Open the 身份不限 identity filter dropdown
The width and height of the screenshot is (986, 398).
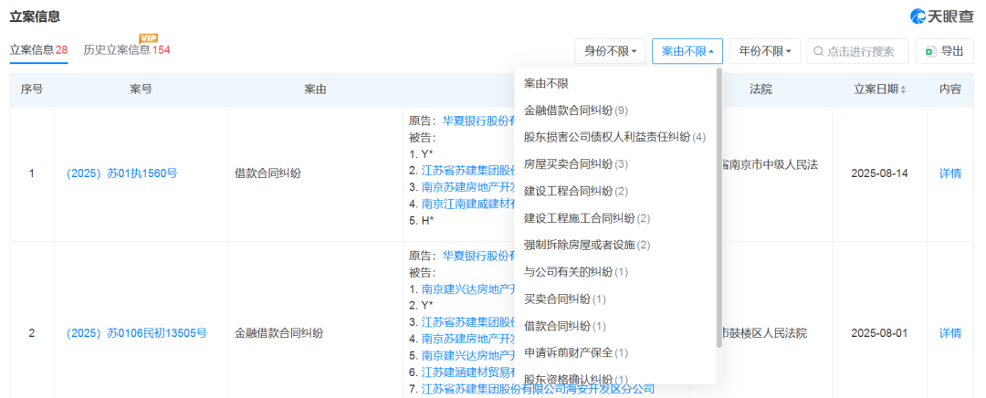(x=611, y=51)
